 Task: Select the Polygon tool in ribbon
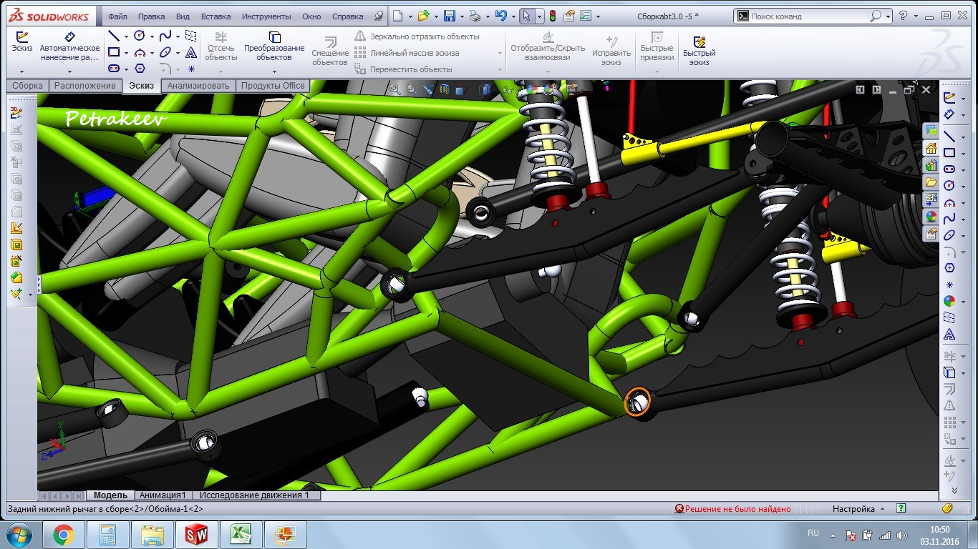(x=140, y=69)
